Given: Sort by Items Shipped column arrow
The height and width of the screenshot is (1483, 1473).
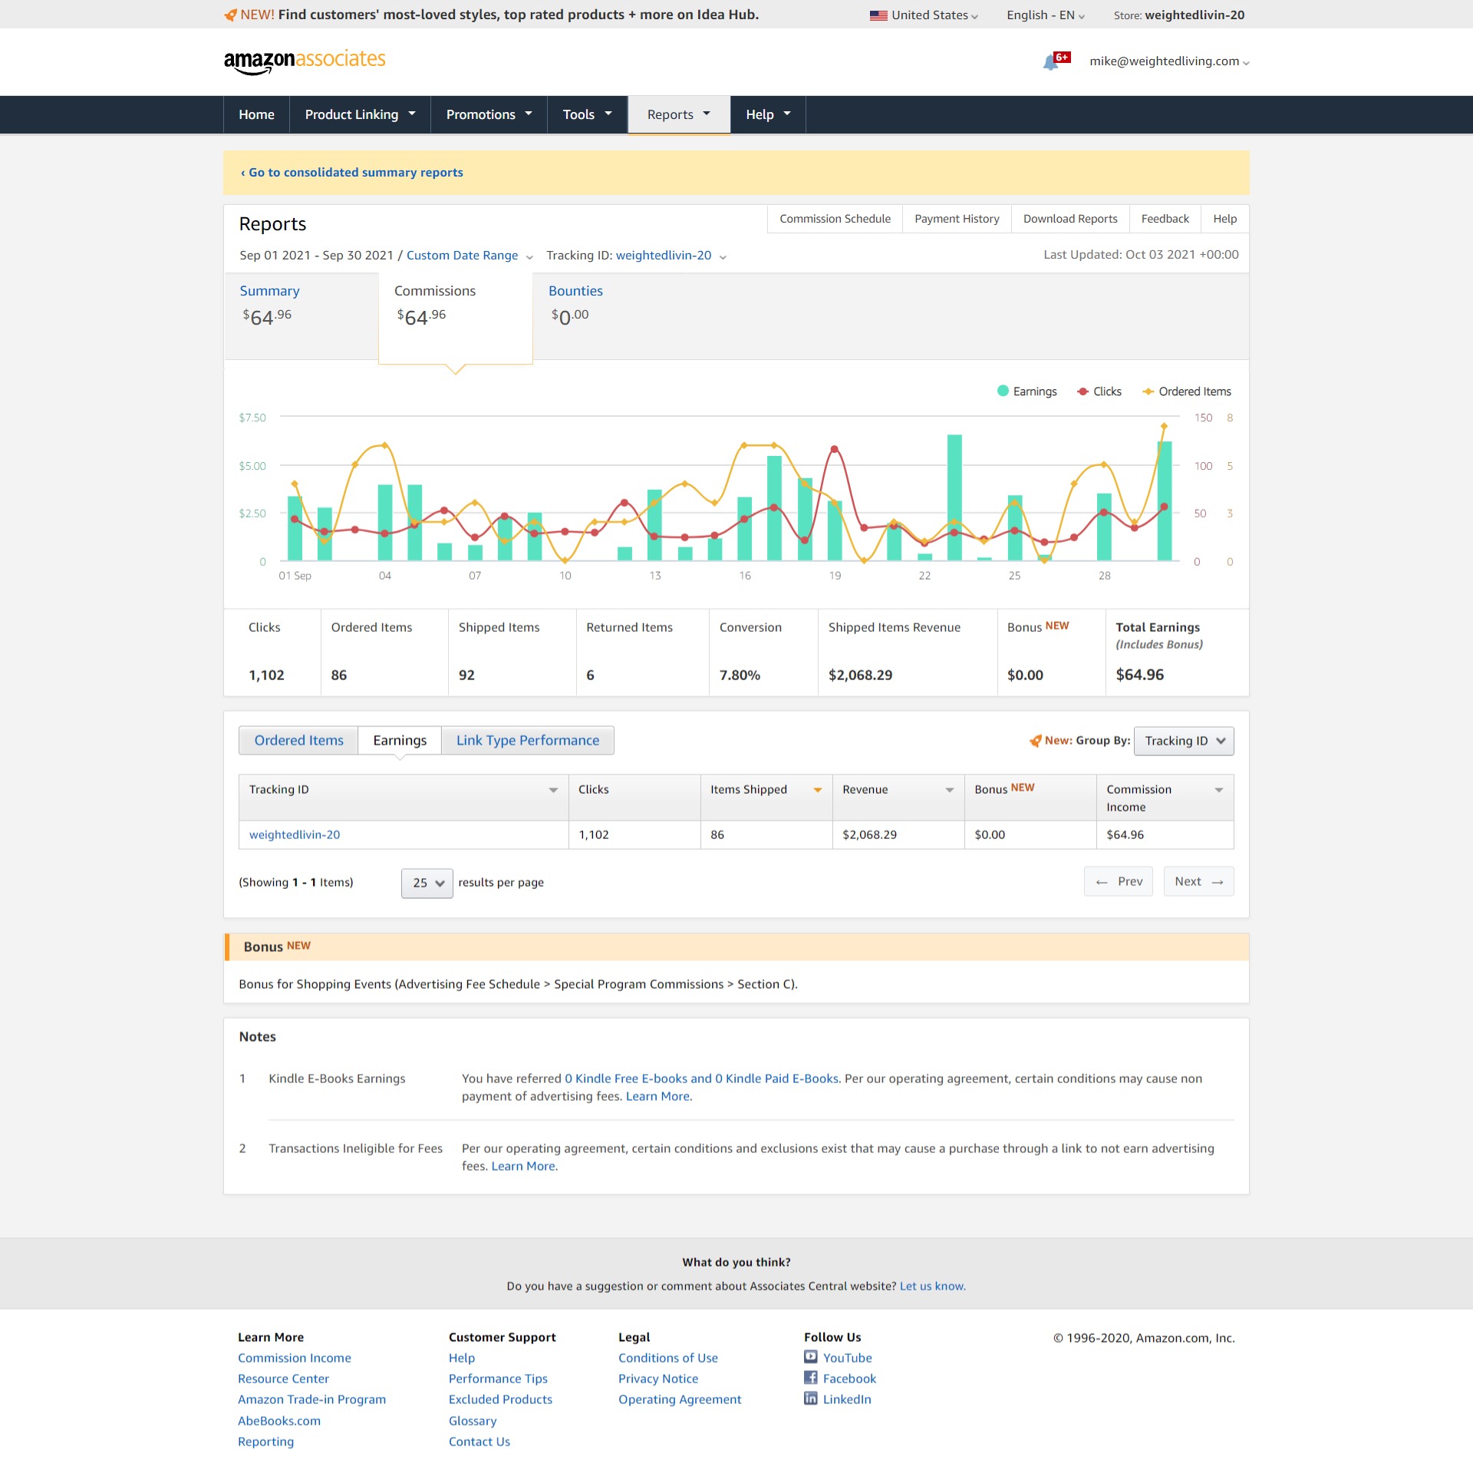Looking at the screenshot, I should (x=817, y=790).
